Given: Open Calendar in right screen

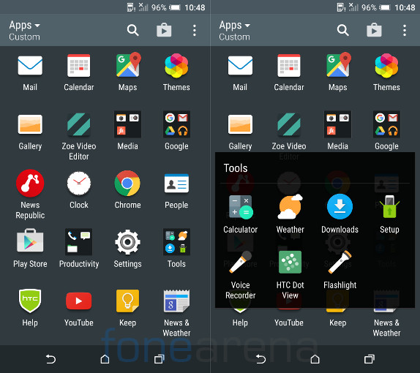Looking at the screenshot, I should click(x=289, y=66).
